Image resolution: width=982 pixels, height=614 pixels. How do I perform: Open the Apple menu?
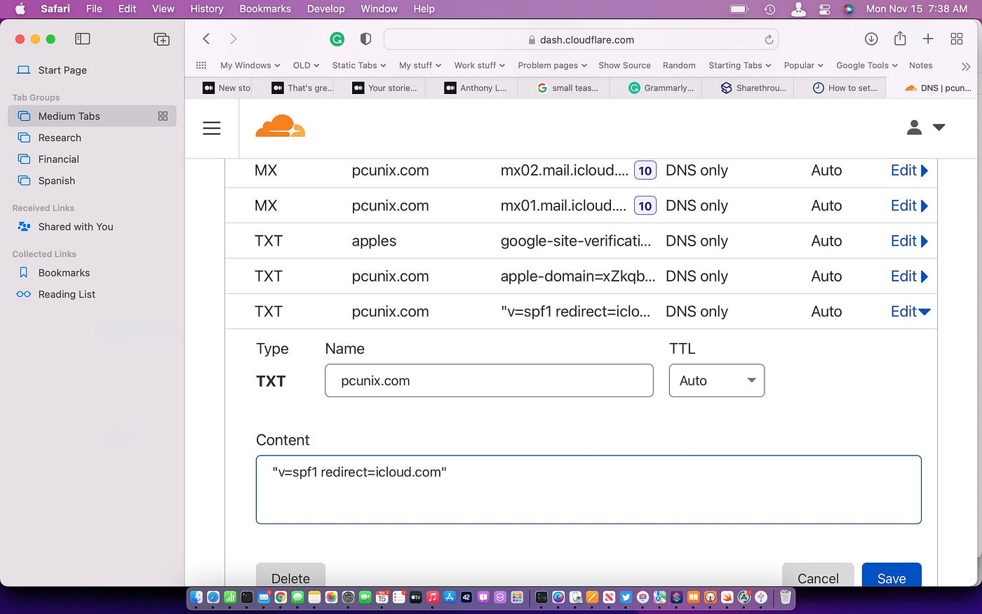(20, 9)
